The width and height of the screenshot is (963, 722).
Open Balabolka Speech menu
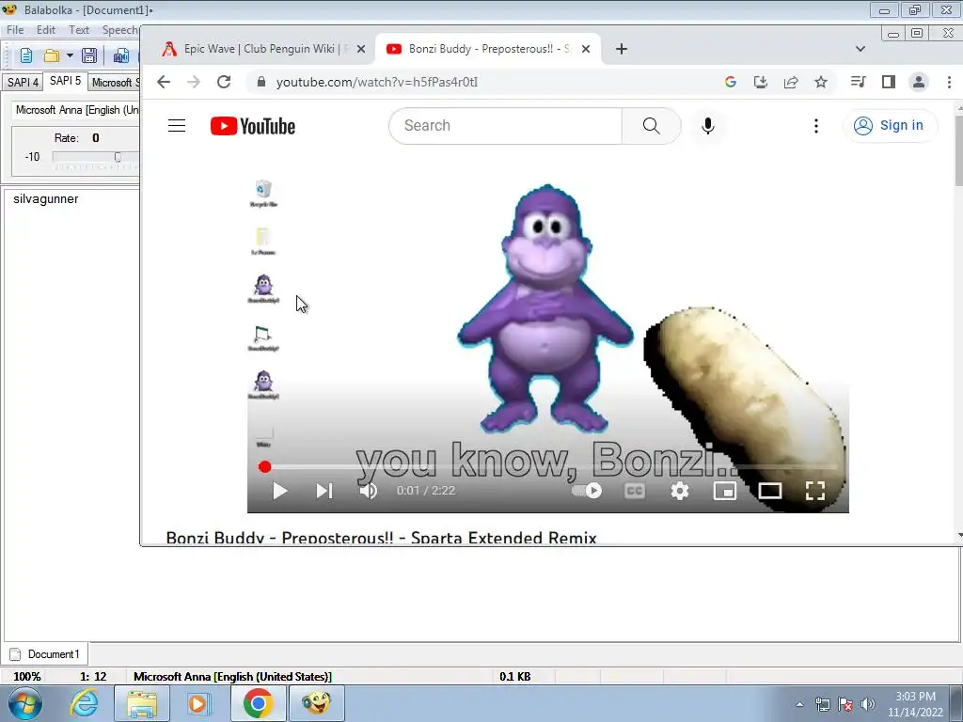pos(119,29)
